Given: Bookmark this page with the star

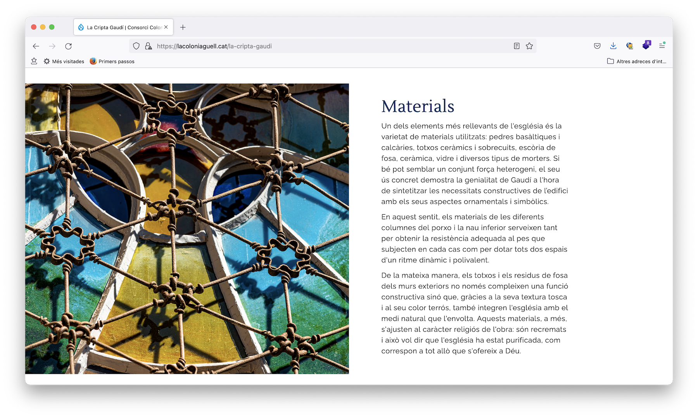Looking at the screenshot, I should click(529, 46).
